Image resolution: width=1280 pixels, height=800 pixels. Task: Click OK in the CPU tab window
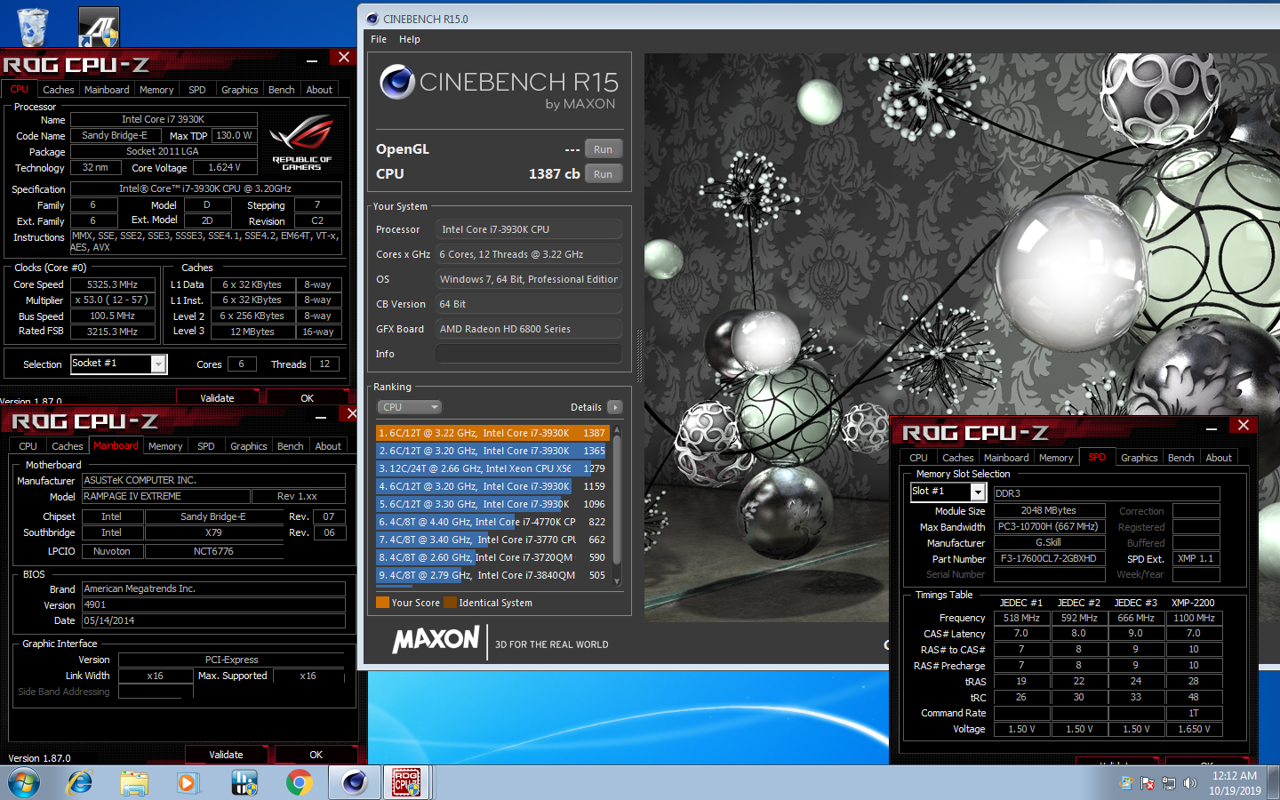point(307,397)
